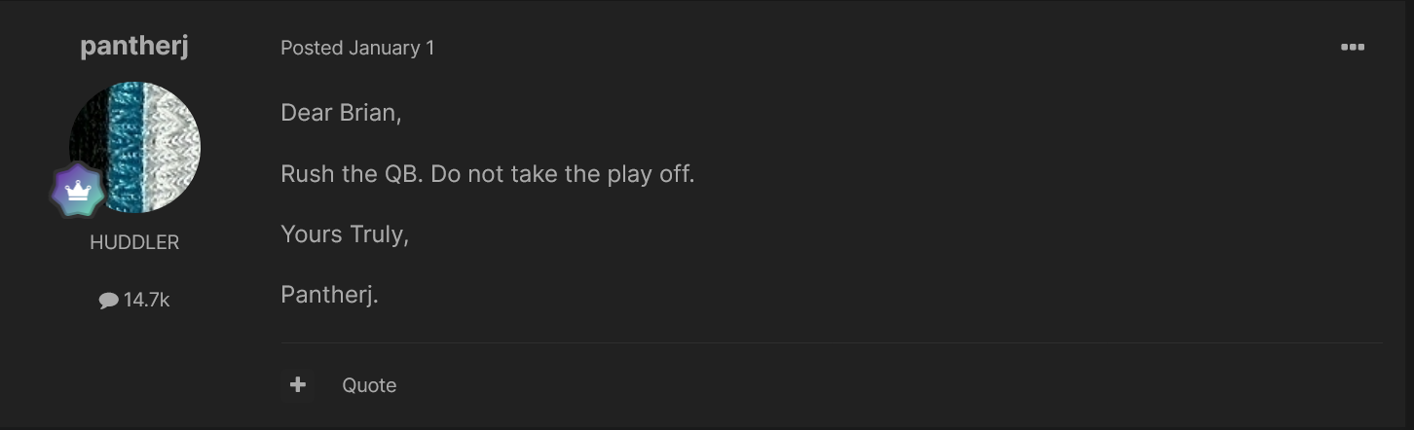This screenshot has width=1414, height=430.
Task: Quote this post using the Quote button
Action: point(369,385)
